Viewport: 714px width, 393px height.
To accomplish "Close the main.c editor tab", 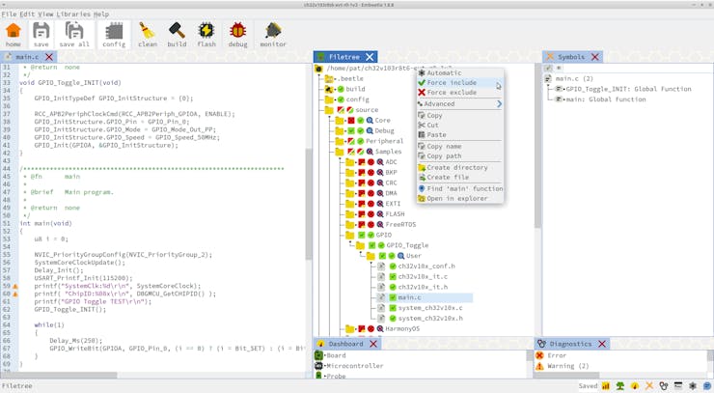I will [x=49, y=57].
